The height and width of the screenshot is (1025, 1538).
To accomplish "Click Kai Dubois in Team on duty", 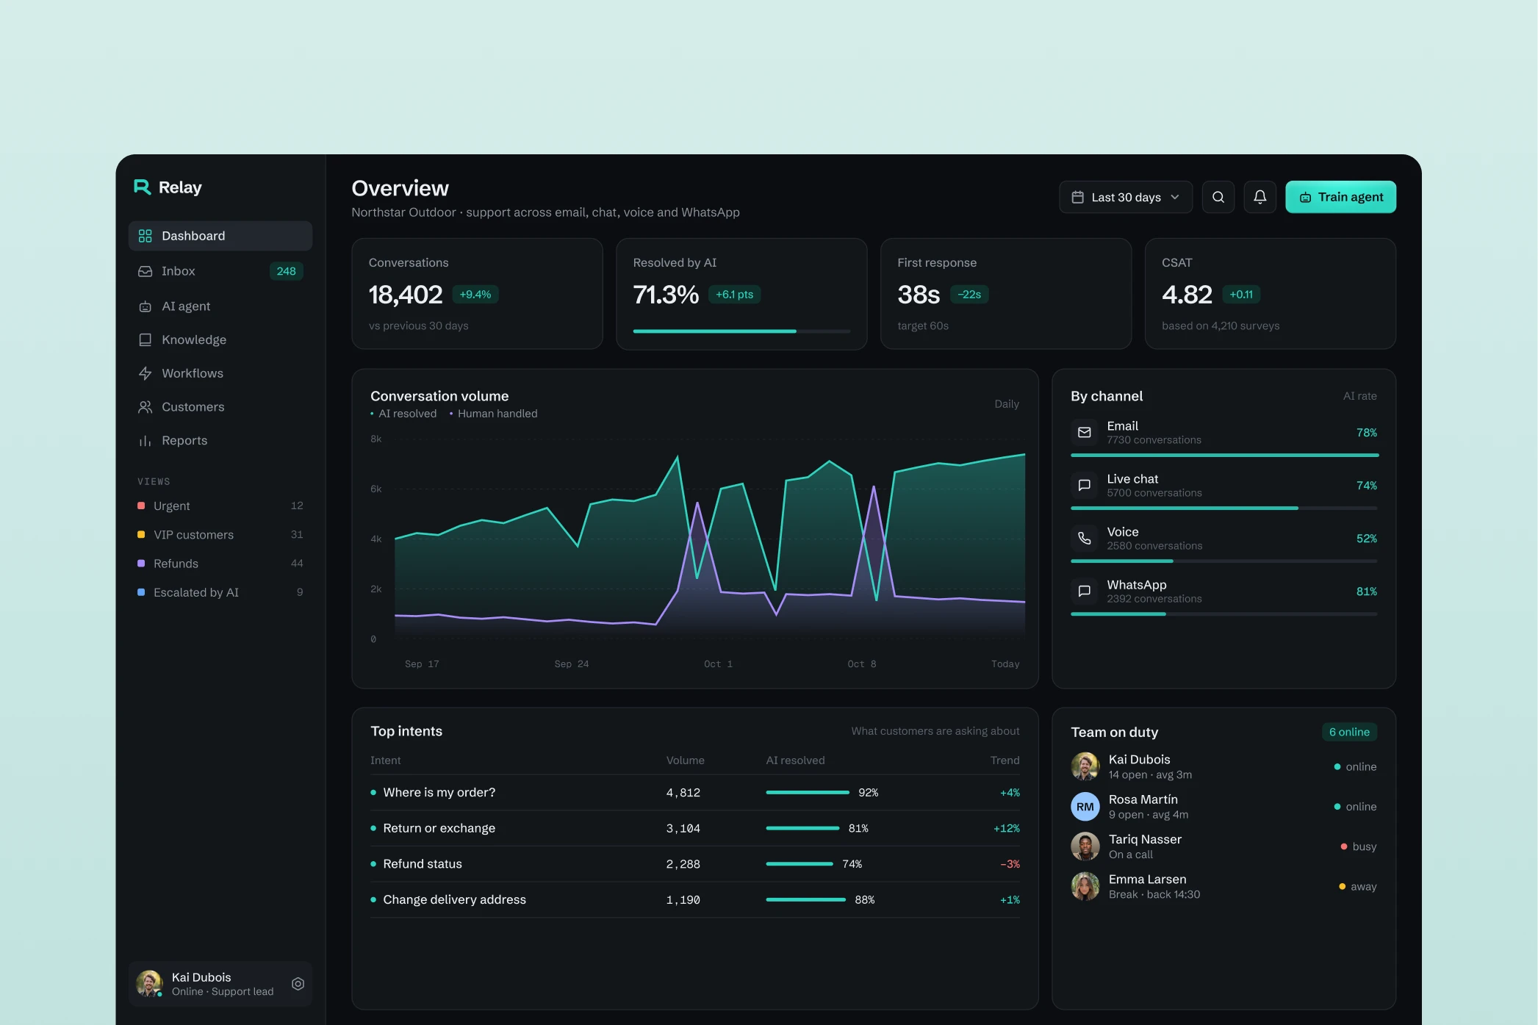I will [x=1223, y=766].
